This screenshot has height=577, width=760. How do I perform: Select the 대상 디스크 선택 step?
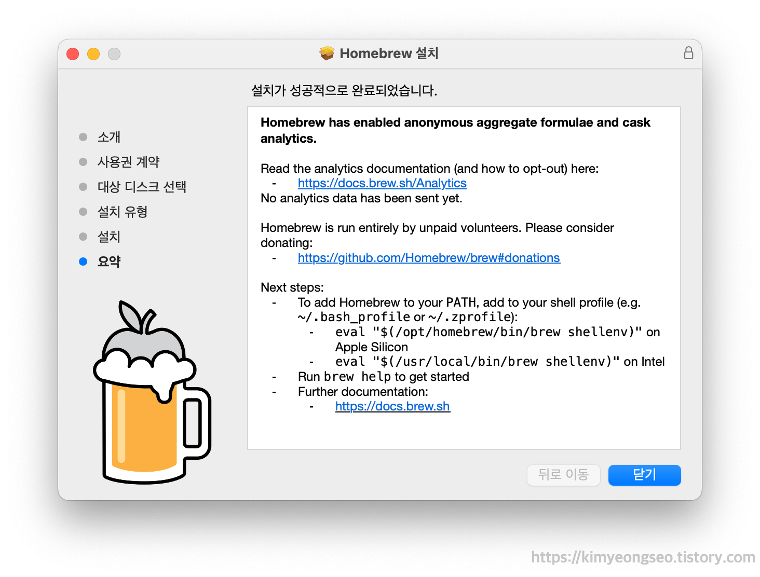coord(142,187)
